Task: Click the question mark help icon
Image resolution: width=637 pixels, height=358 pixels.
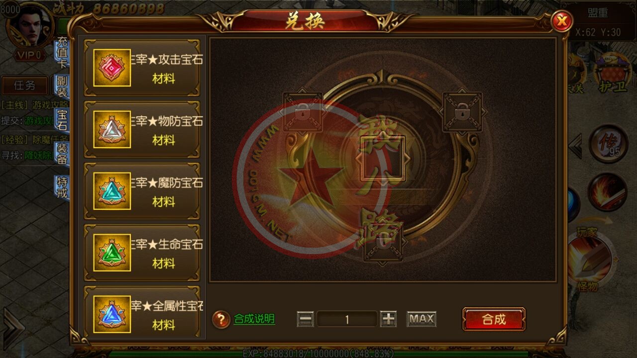Action: [221, 319]
